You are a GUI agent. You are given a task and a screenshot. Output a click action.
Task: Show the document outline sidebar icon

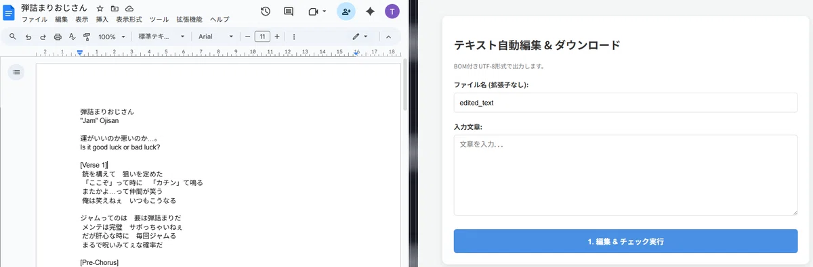16,72
